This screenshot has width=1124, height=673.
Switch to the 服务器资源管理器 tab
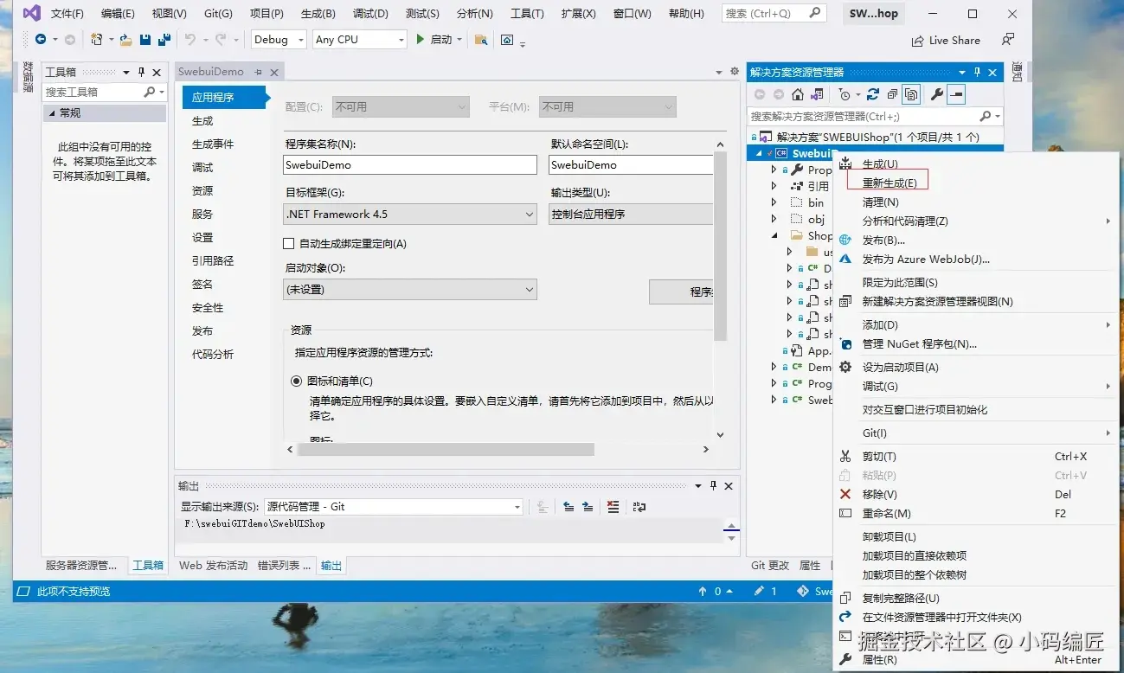81,566
